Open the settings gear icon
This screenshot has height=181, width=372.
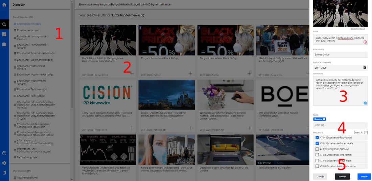[4, 163]
